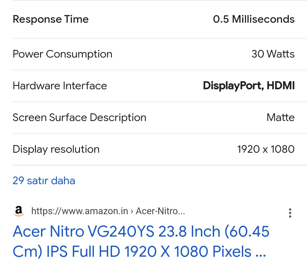
Task: Click the bold "DisplayPort" text
Action: click(232, 86)
